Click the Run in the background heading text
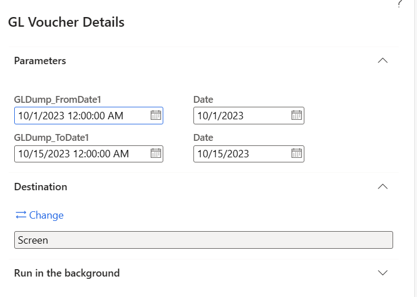The height and width of the screenshot is (297, 417). coord(67,273)
